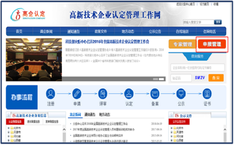Viewport: 234px width, 145px height.
Task: Expand 北京市 node in 公示文件 tree
Action: pos(171,128)
